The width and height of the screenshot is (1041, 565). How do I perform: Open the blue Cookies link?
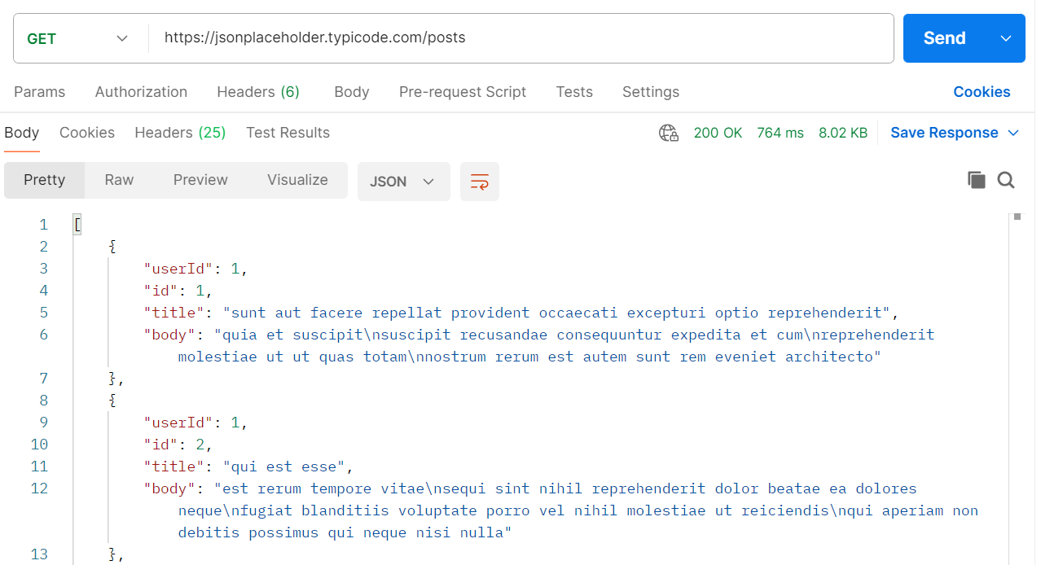(x=982, y=92)
